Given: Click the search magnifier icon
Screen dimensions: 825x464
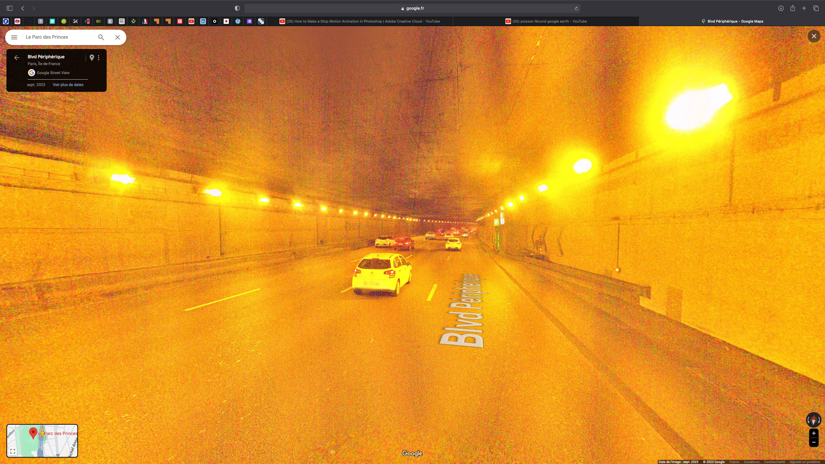Looking at the screenshot, I should pos(101,37).
